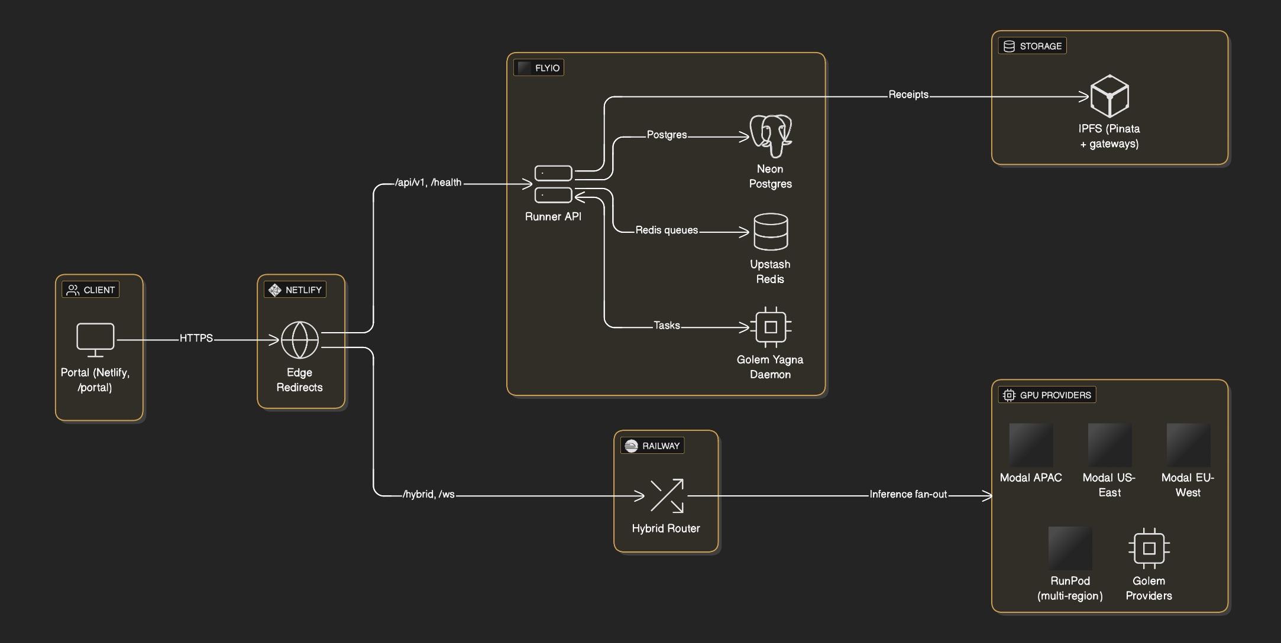
Task: Select the top Runner API server icon
Action: click(552, 173)
